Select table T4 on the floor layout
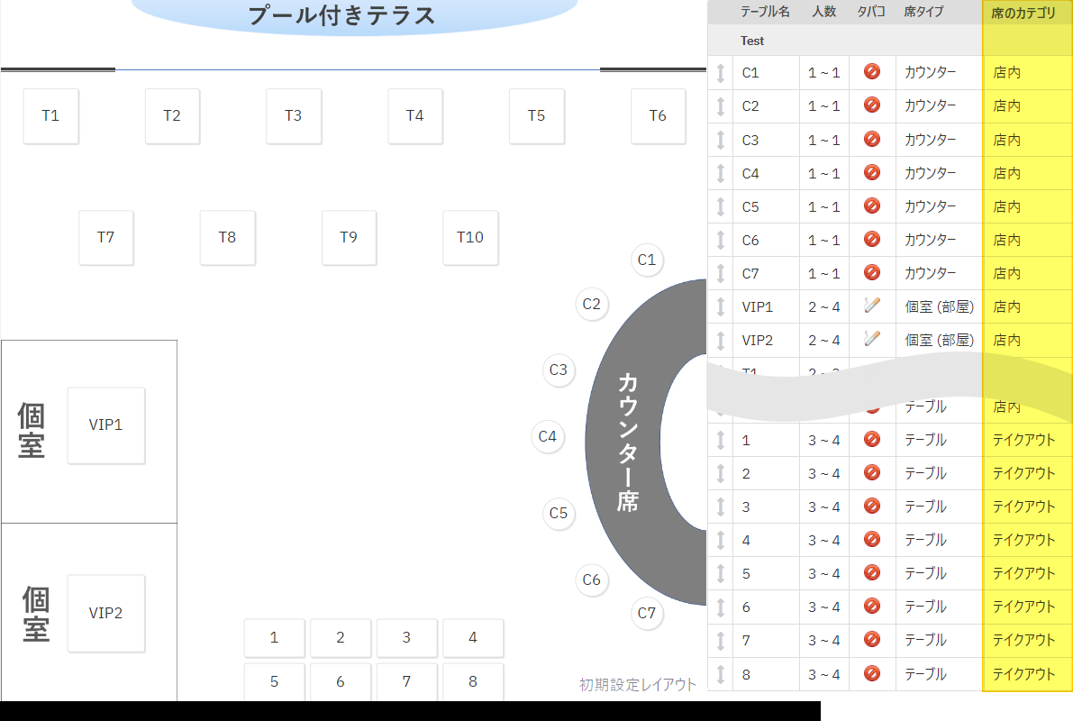The image size is (1073, 721). pyautogui.click(x=415, y=115)
